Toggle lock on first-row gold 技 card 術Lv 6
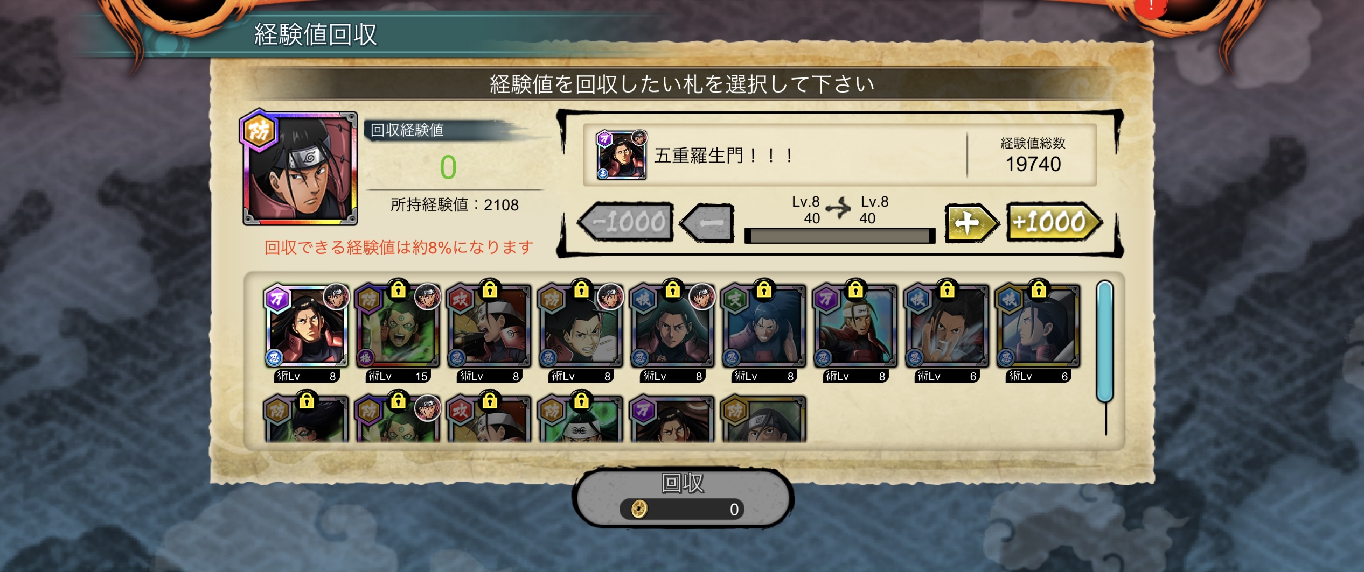This screenshot has width=1364, height=572. tap(1039, 289)
